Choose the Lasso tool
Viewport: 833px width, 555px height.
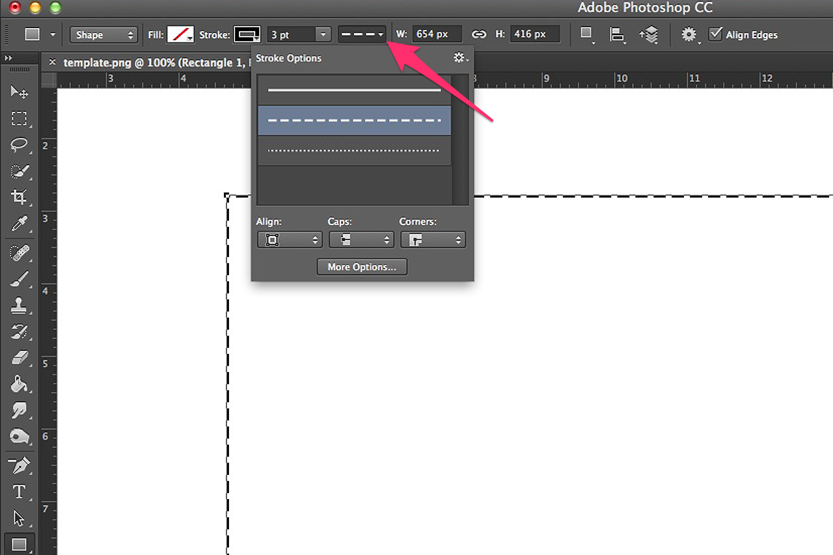coord(20,144)
